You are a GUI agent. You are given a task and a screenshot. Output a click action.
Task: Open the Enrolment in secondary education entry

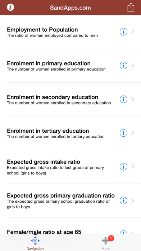70,100
